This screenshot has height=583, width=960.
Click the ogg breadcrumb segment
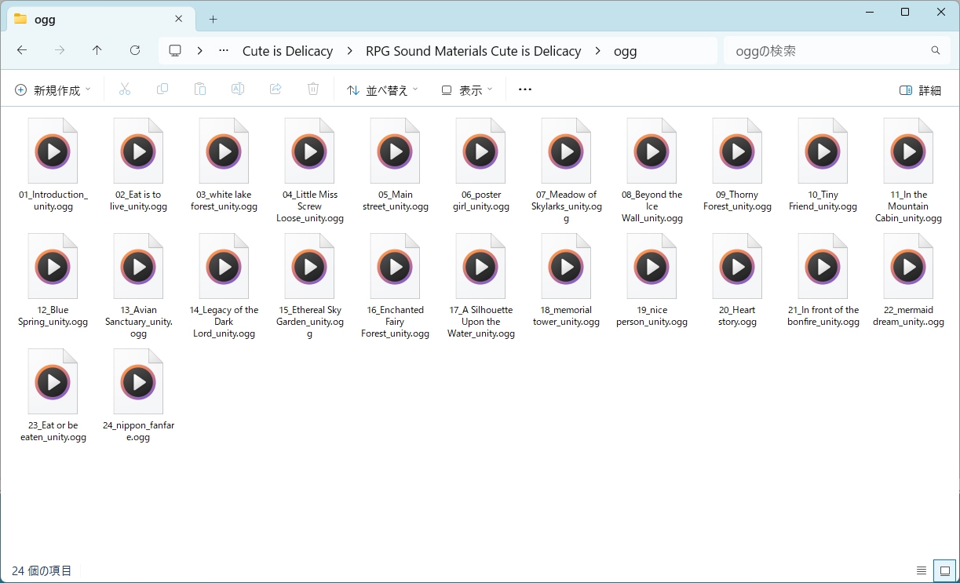625,51
